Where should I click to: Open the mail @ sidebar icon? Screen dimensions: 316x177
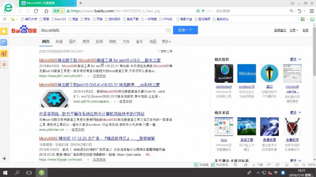(x=4, y=65)
